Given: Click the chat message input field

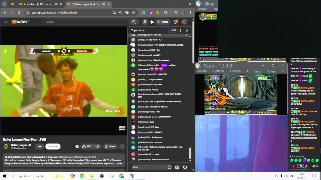Looking at the screenshot, I should click(x=149, y=167).
